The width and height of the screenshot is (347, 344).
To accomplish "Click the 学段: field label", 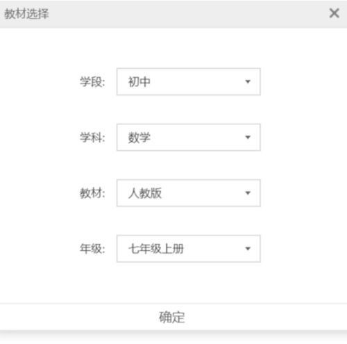I will point(92,82).
